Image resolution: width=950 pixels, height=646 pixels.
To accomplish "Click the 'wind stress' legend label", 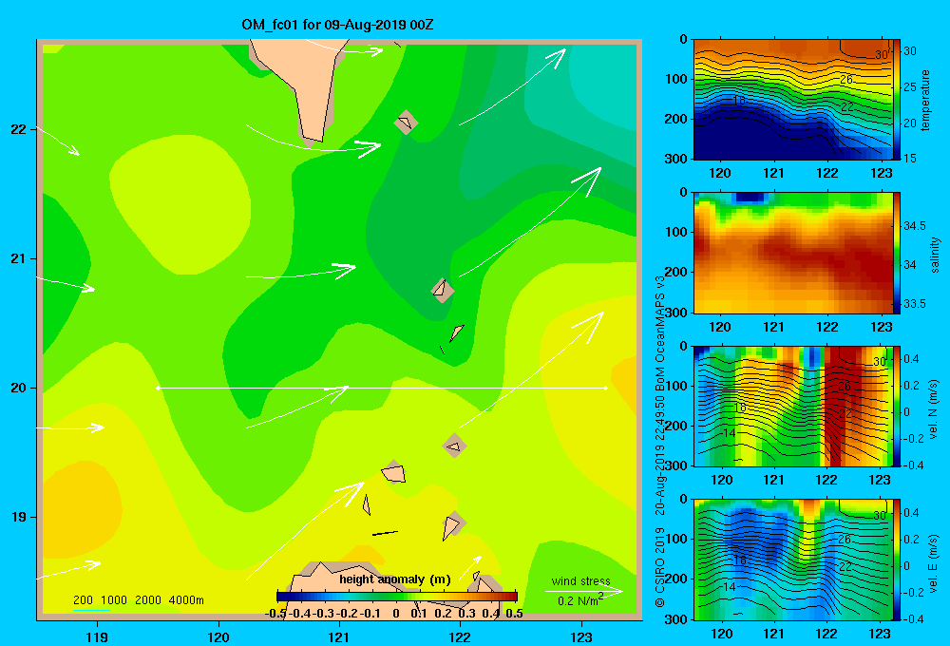I will pyautogui.click(x=581, y=580).
